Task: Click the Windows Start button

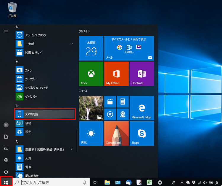Action: point(6,182)
